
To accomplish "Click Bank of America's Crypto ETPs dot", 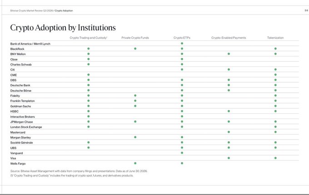I will [182, 43].
